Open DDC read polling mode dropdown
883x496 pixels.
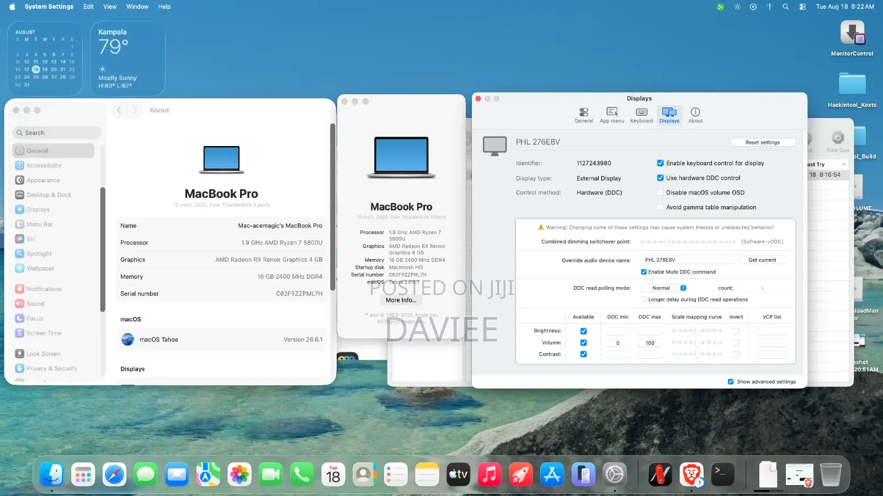tap(664, 288)
